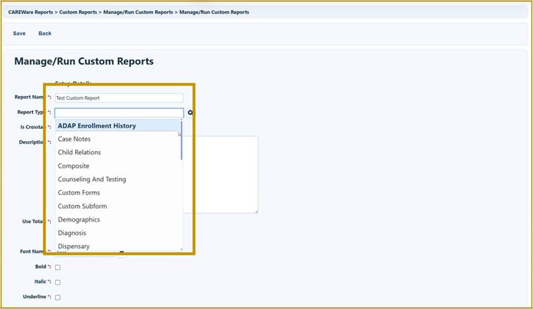Choose Child Relations report type
533x309 pixels.
tap(118, 152)
